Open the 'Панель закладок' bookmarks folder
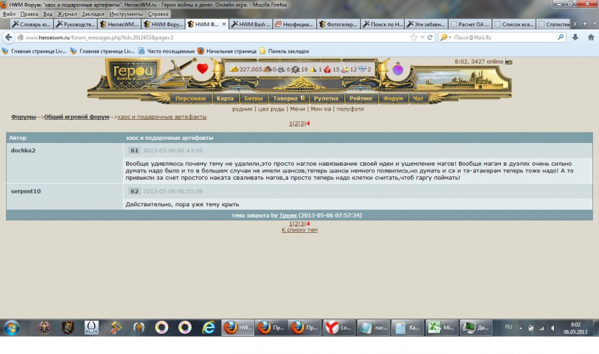599x354 pixels. [284, 51]
